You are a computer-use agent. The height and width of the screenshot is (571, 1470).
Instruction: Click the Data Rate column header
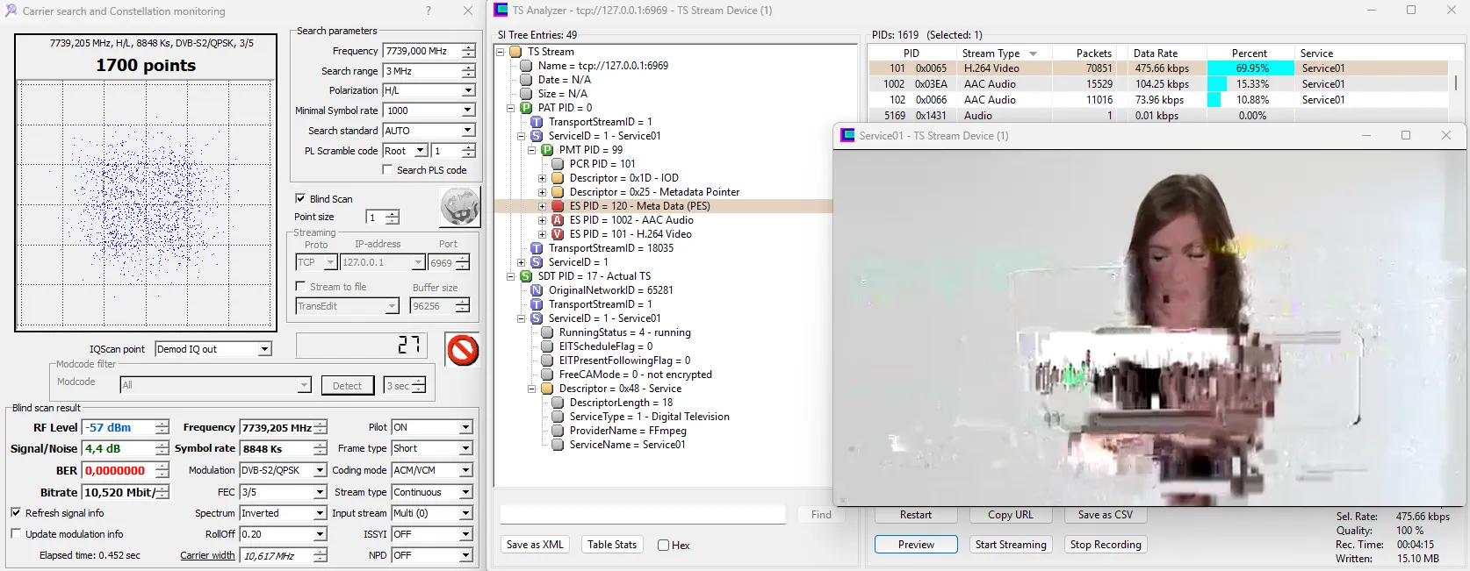(x=1156, y=54)
